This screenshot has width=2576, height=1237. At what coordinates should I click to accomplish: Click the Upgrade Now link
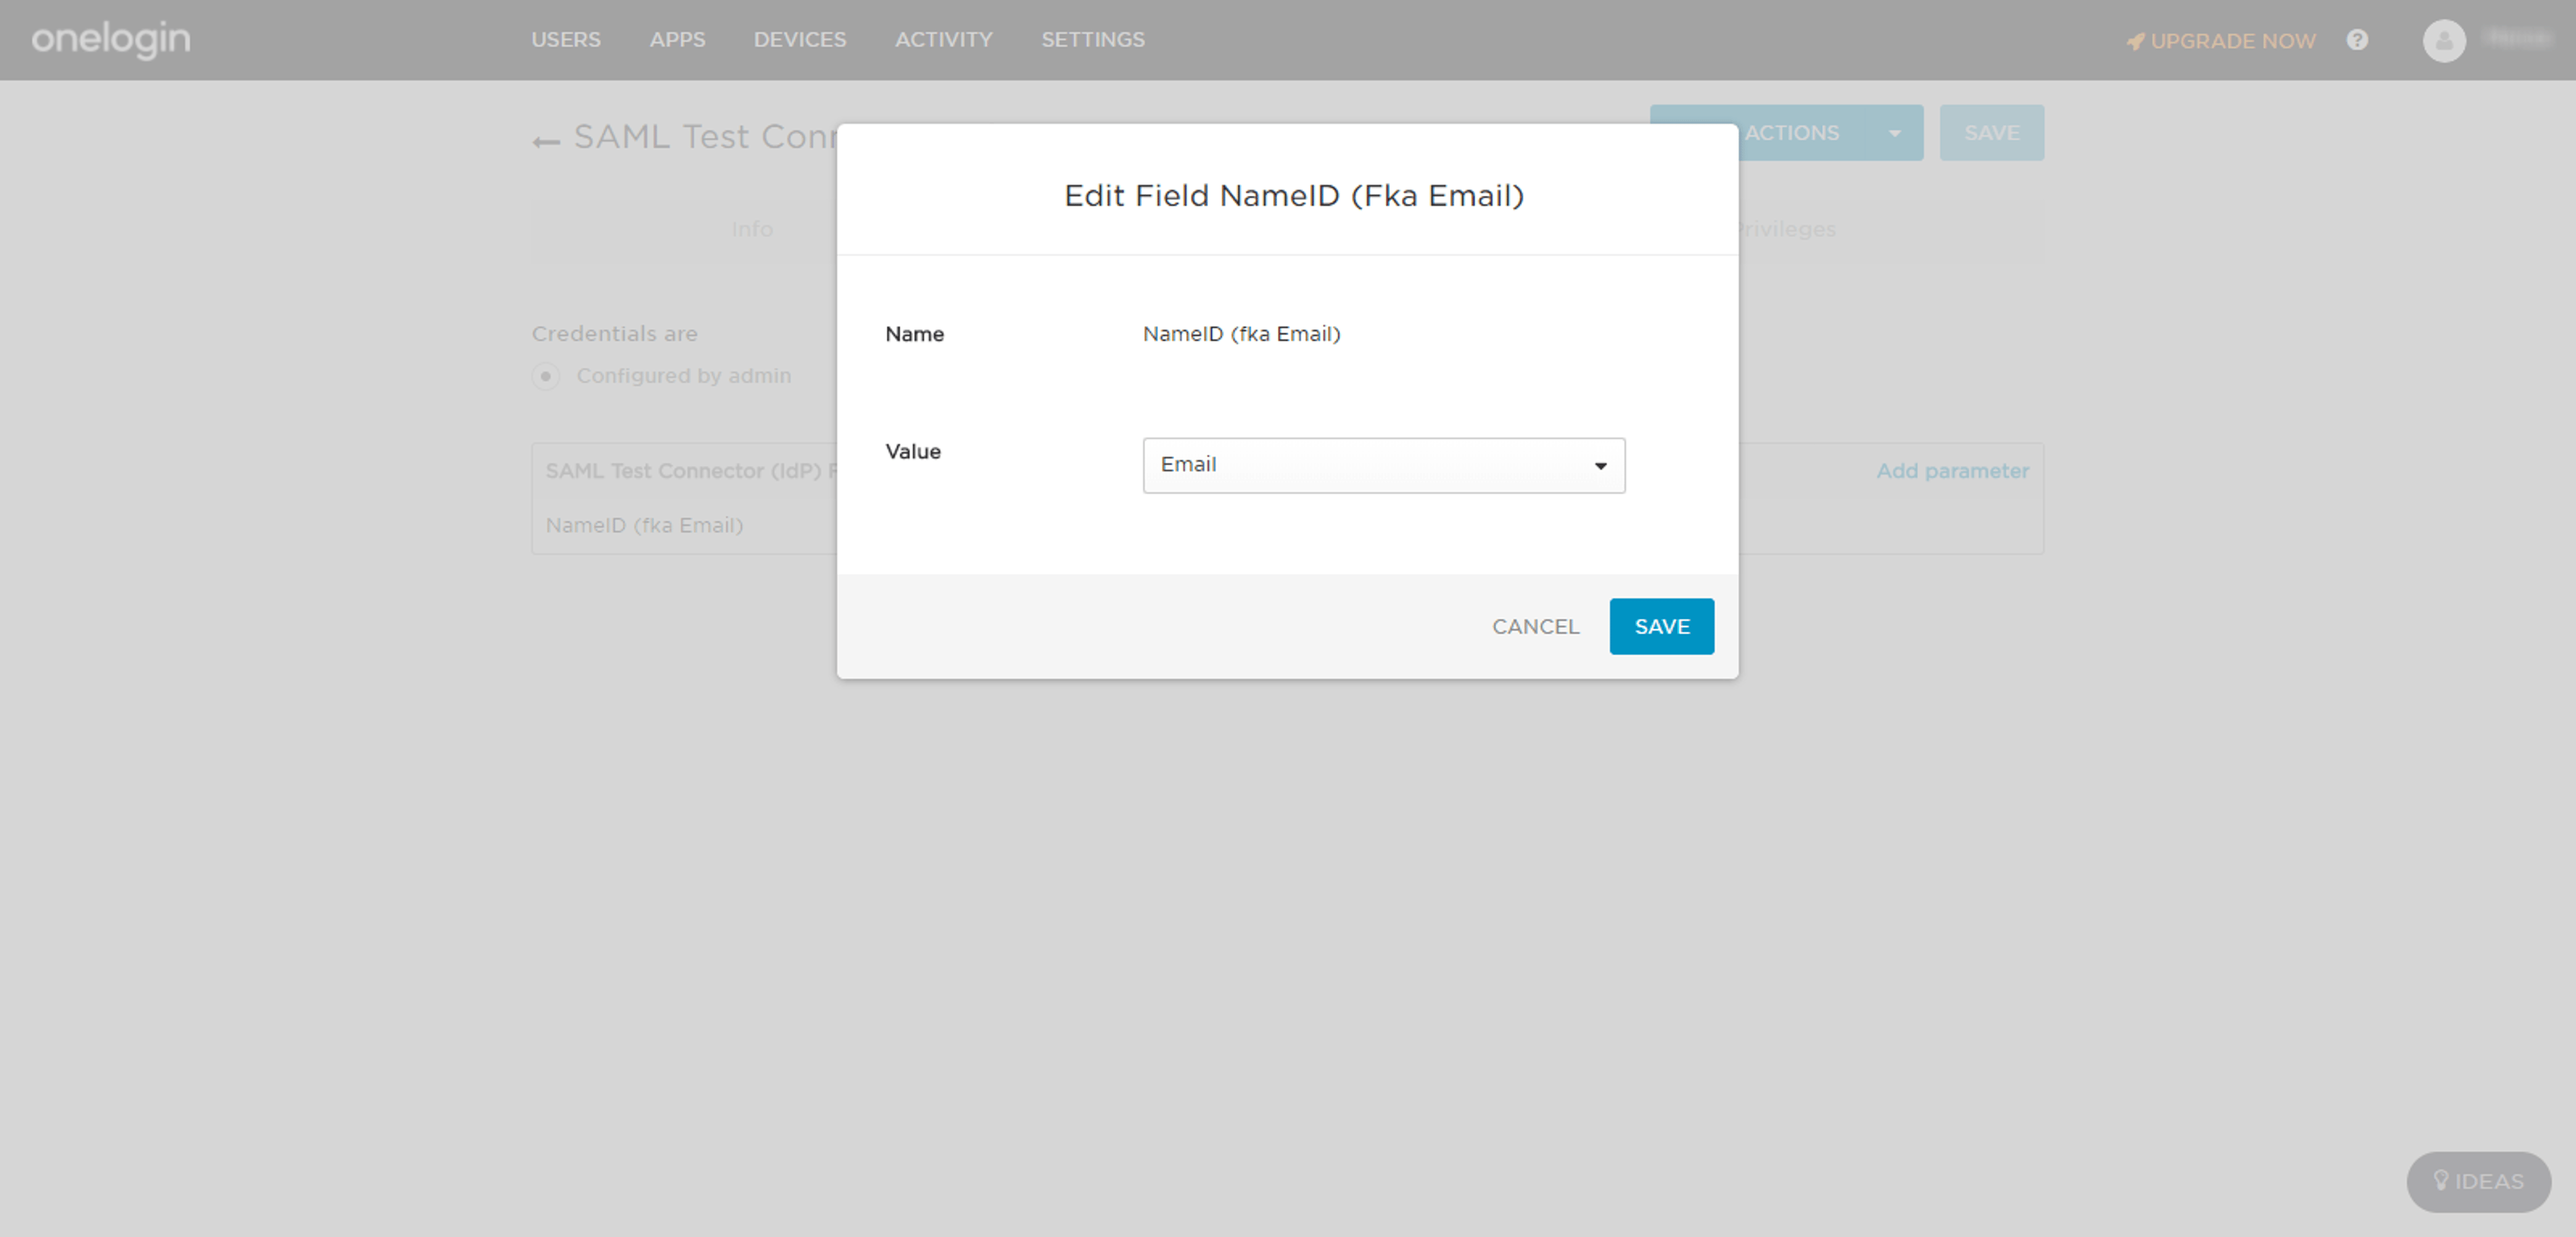pyautogui.click(x=2220, y=41)
